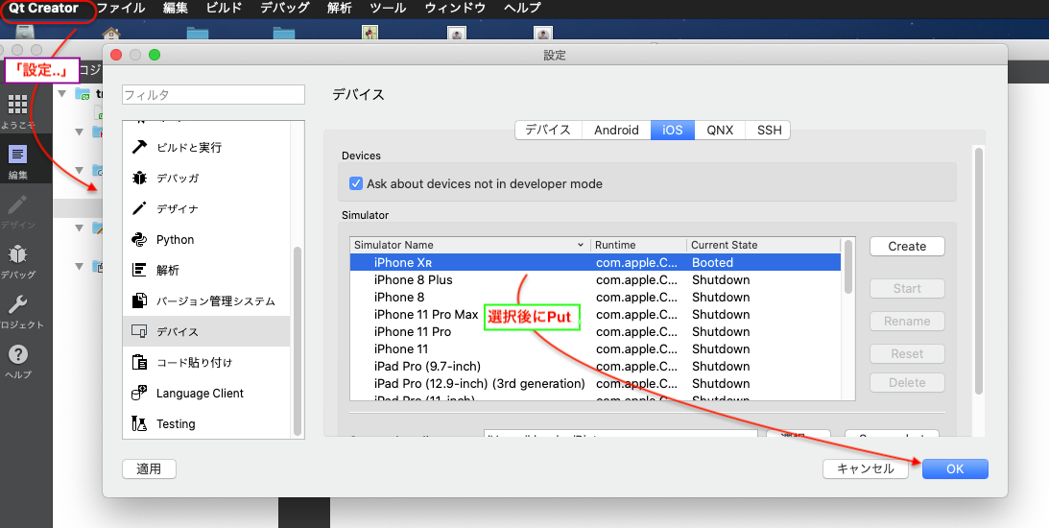This screenshot has height=528, width=1049.
Task: Click the フィルタ input field
Action: pos(213,95)
